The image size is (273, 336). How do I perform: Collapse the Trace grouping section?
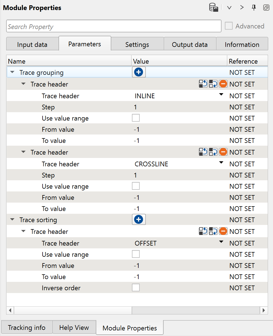coord(12,73)
